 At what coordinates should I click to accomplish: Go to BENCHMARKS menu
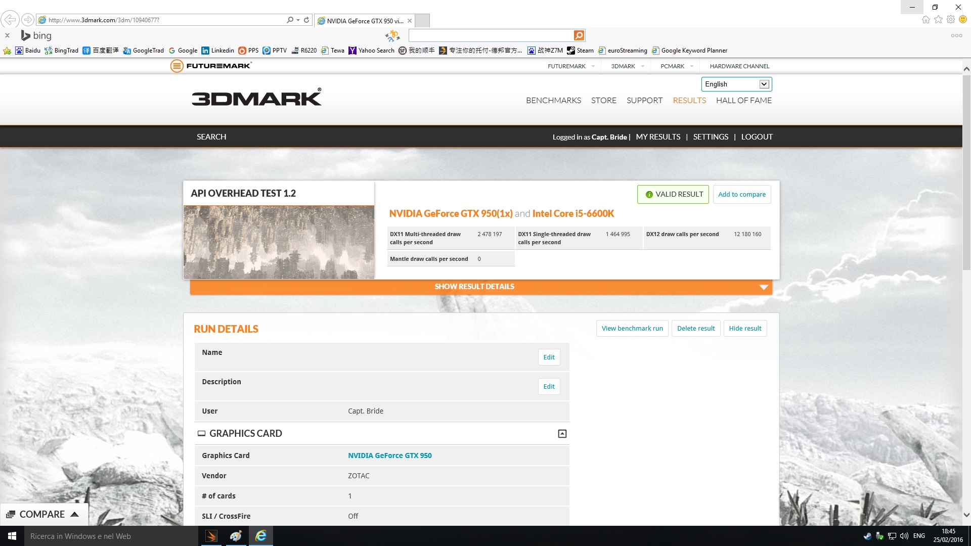(x=553, y=101)
